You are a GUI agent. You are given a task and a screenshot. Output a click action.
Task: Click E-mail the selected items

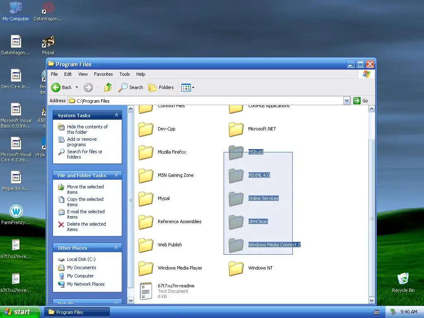pos(85,214)
